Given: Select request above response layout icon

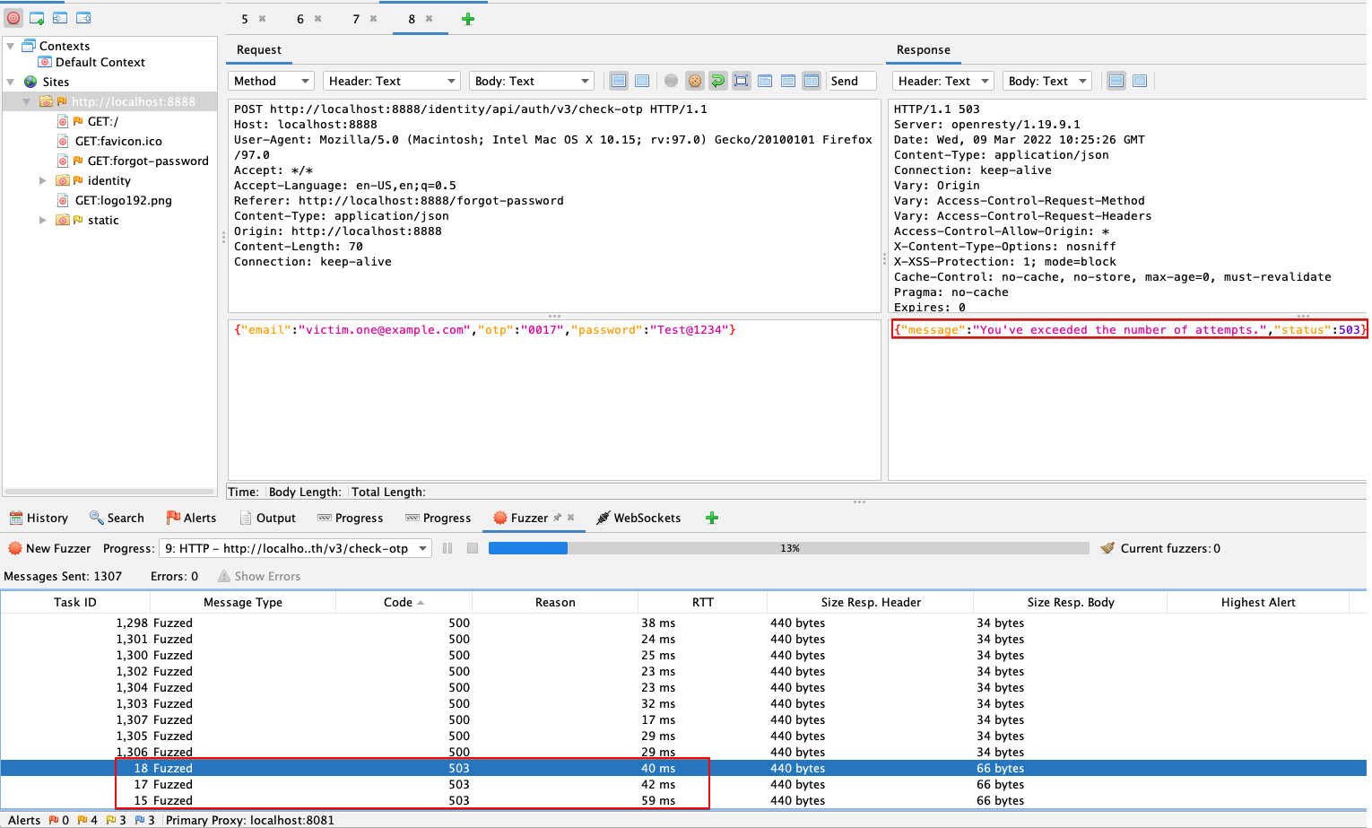Looking at the screenshot, I should point(788,81).
